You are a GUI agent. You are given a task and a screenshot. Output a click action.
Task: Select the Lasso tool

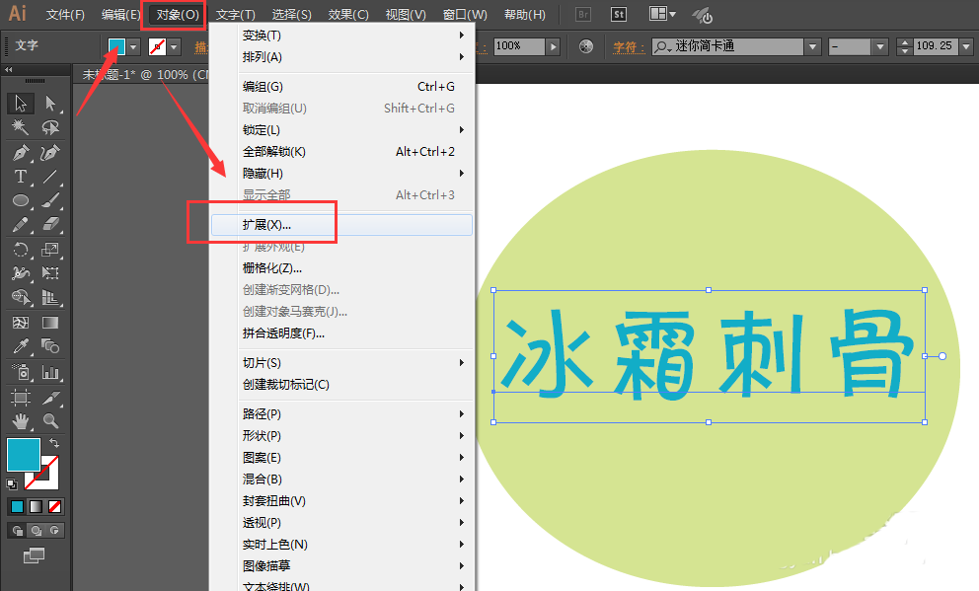click(x=50, y=127)
